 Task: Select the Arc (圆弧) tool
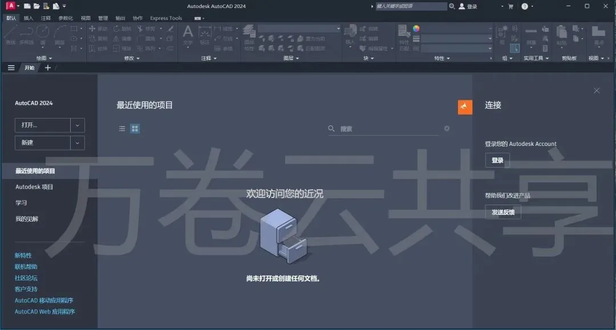60,34
